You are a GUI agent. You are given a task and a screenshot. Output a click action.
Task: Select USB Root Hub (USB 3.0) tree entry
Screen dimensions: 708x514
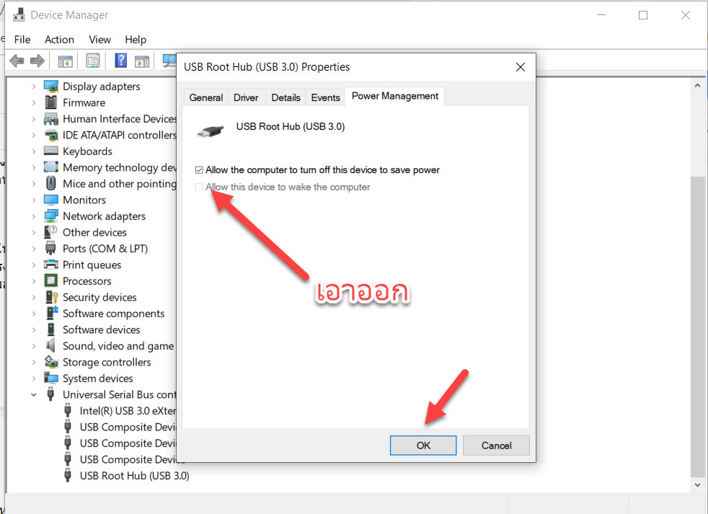[134, 476]
